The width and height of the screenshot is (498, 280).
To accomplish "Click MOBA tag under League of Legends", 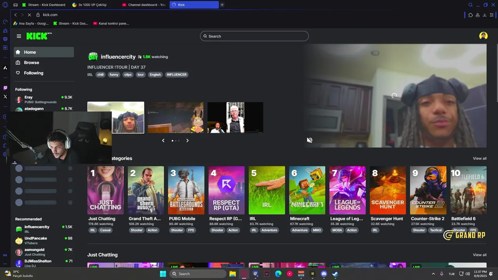I will (337, 230).
